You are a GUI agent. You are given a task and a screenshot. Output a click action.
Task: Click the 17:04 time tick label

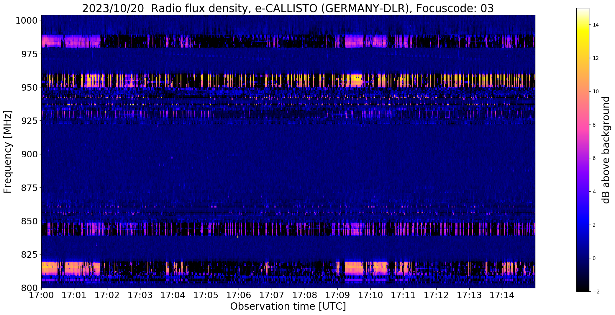coord(173,295)
